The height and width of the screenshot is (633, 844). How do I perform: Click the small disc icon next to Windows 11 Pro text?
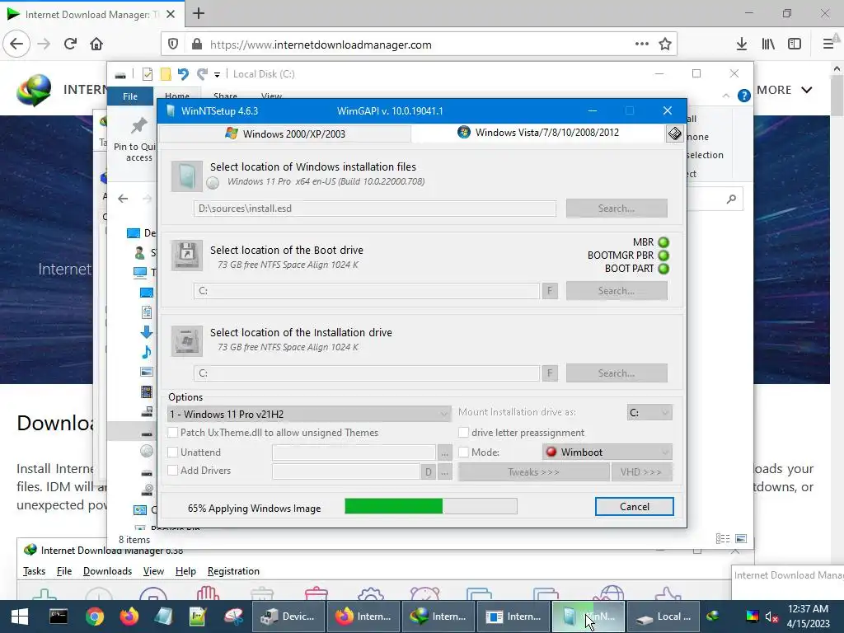pos(213,183)
